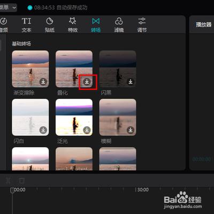The width and height of the screenshot is (214, 214).
Task: Click the 30:00 mark on timeline ruler
Action: (143, 190)
